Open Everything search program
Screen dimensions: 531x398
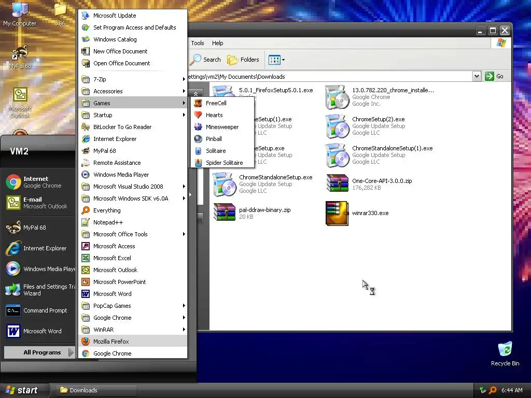coord(133,210)
